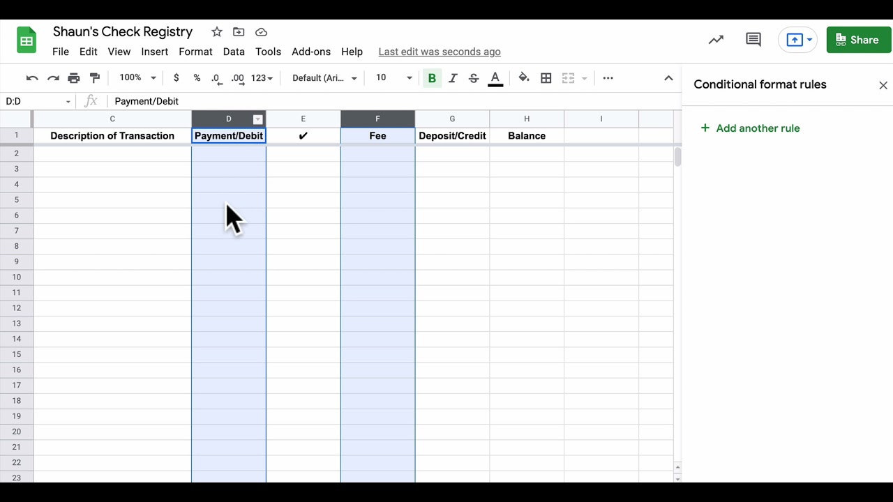
Task: Click Add another rule
Action: (750, 128)
